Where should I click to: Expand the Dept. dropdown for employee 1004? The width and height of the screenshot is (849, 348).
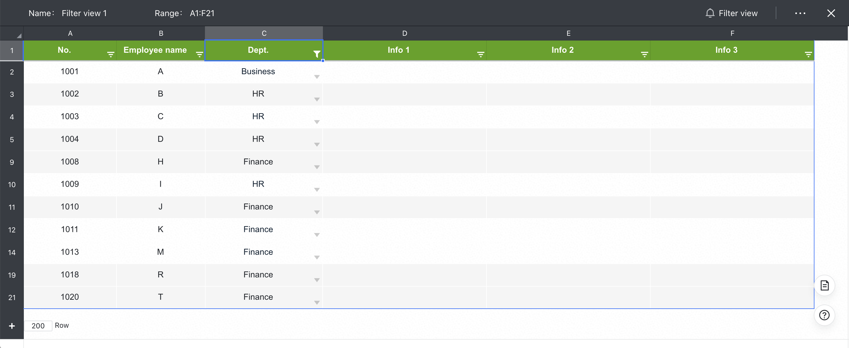click(x=317, y=145)
